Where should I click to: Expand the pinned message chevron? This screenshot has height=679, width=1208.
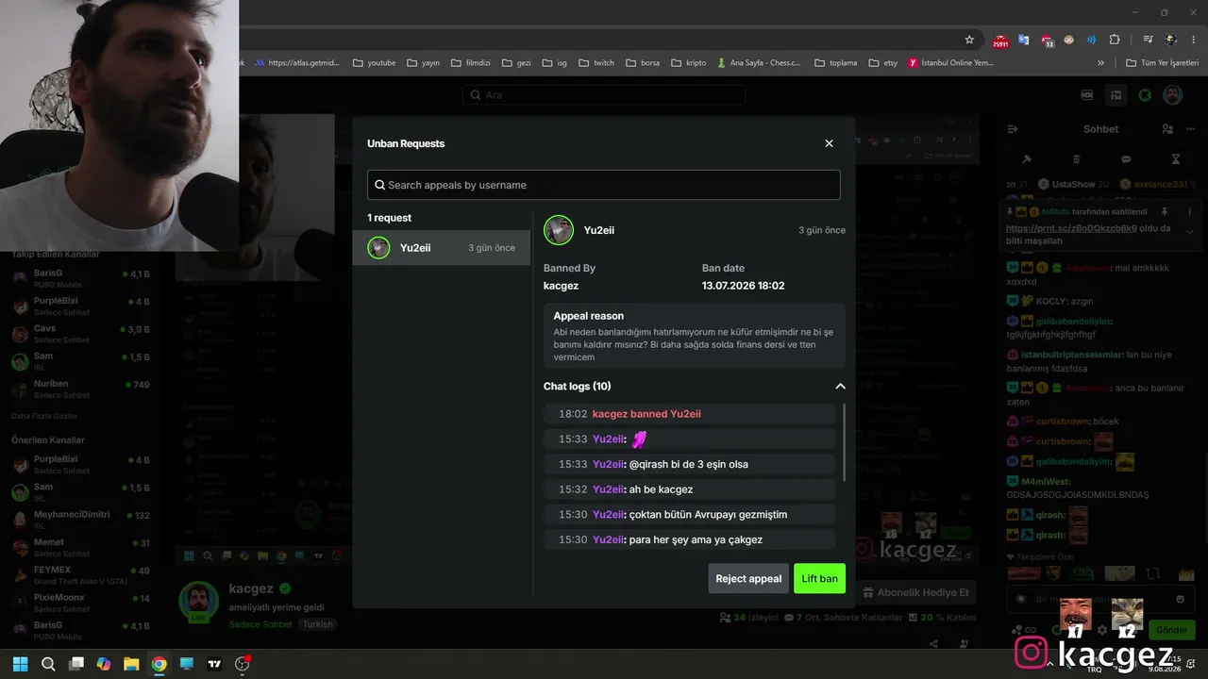pos(1189,231)
